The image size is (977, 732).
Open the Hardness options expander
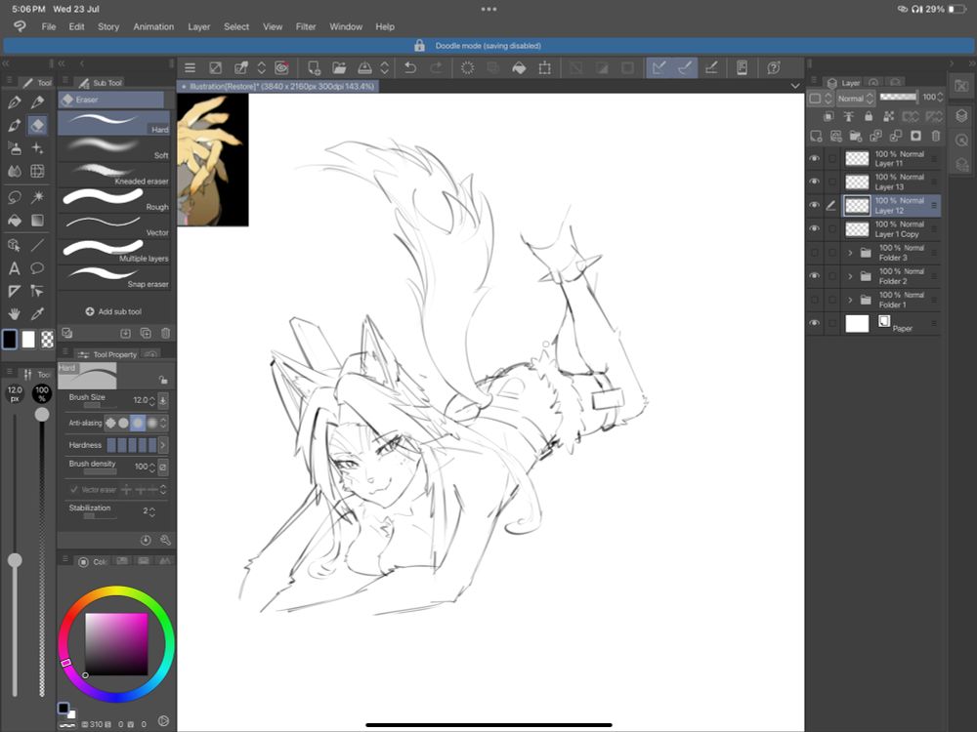click(x=163, y=445)
